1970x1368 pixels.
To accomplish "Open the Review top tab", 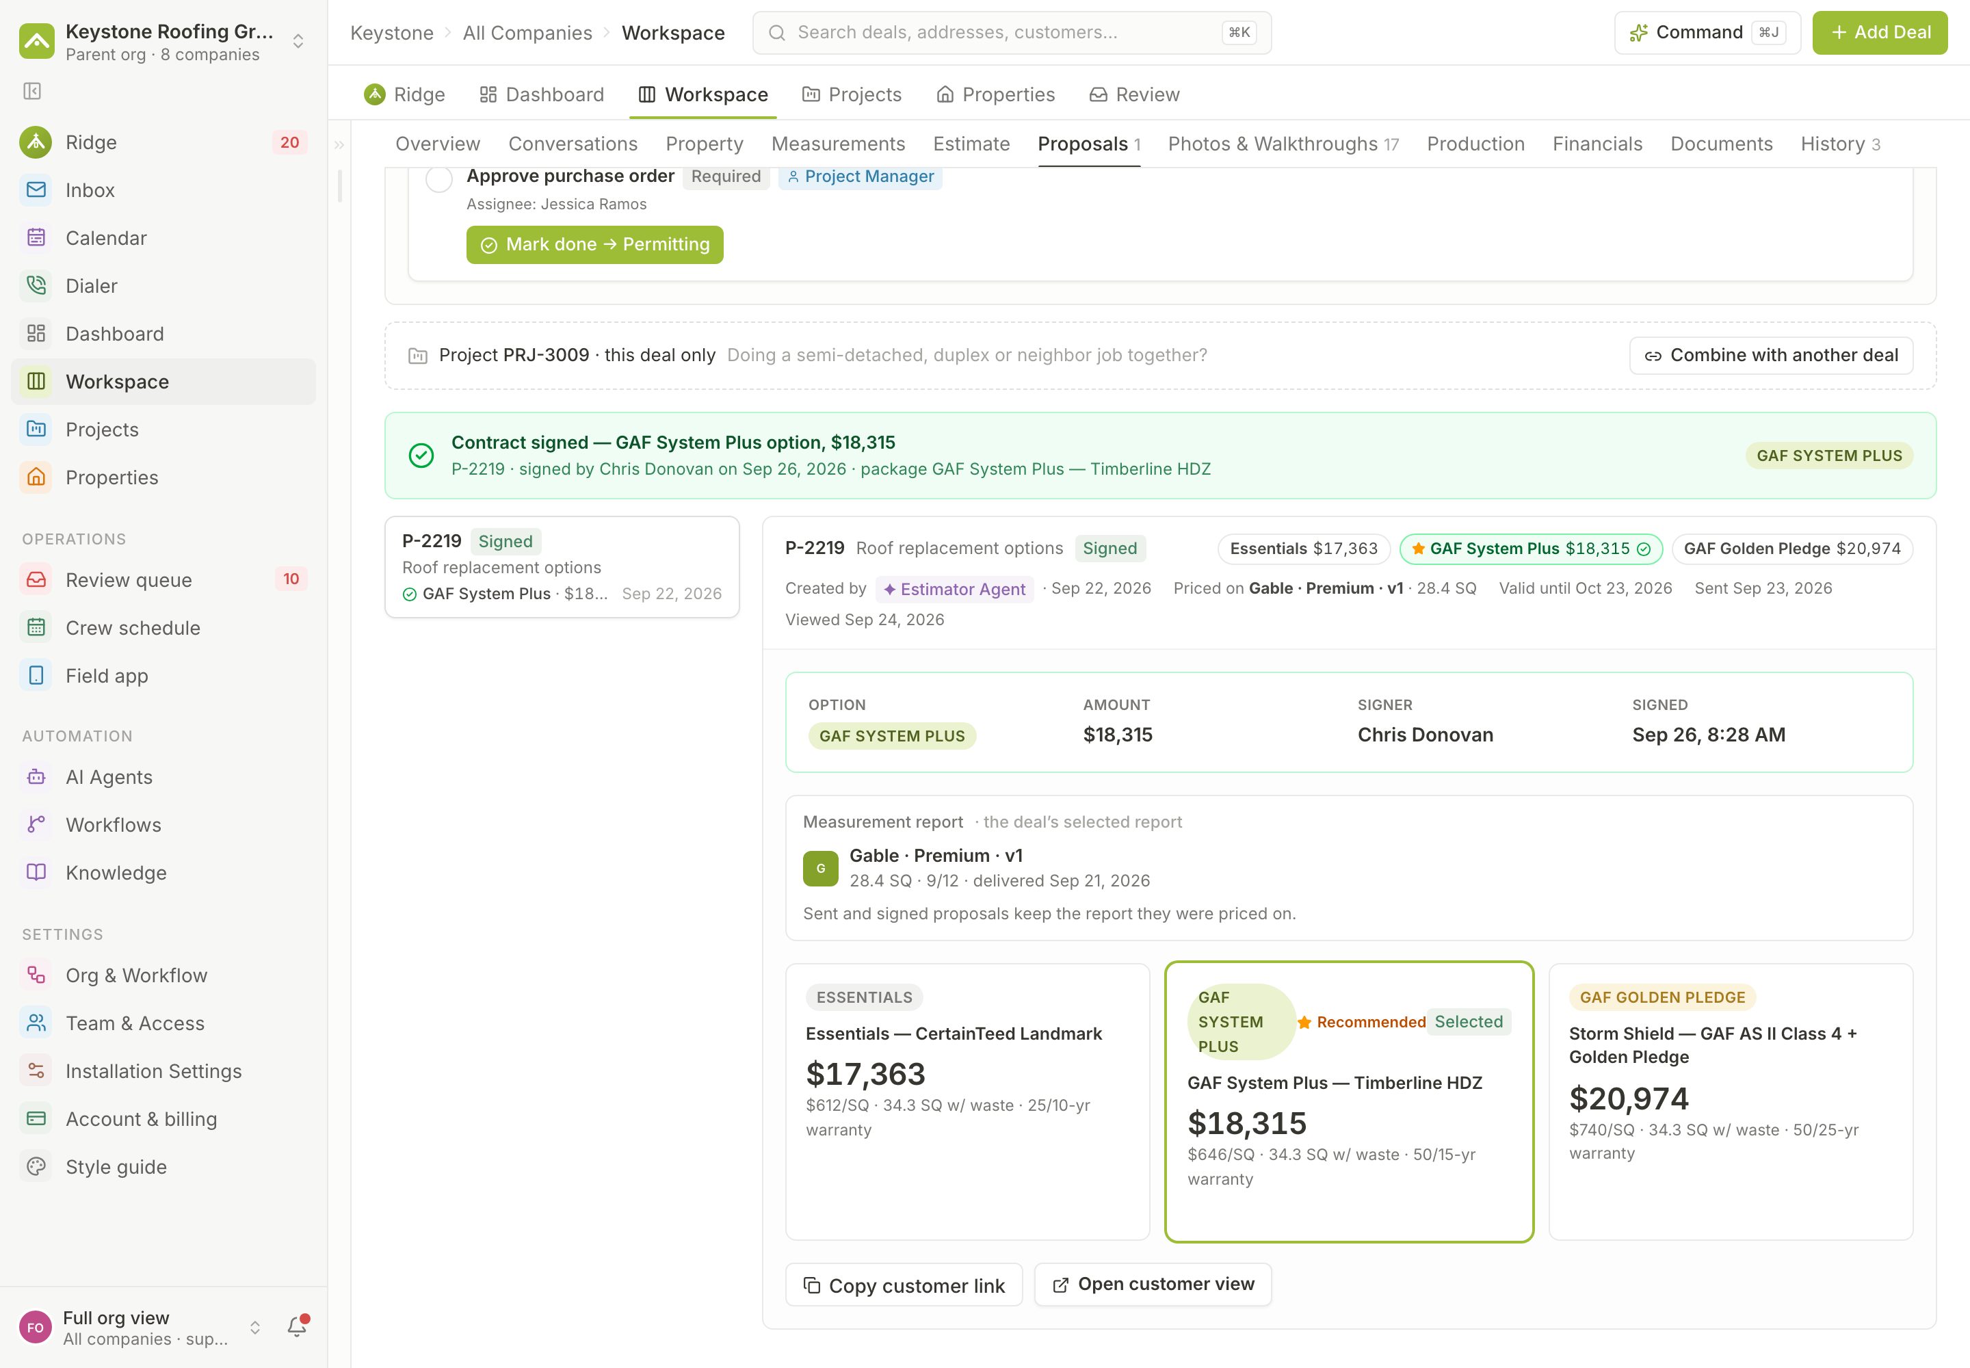I will 1134,94.
